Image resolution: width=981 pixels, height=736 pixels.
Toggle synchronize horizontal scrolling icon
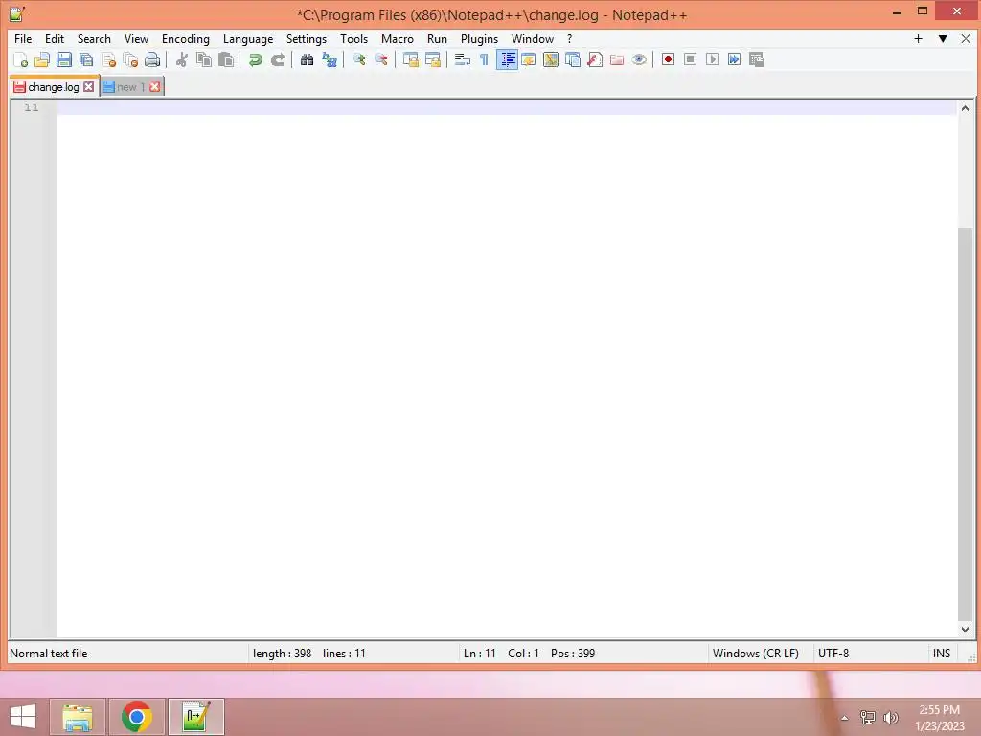432,59
